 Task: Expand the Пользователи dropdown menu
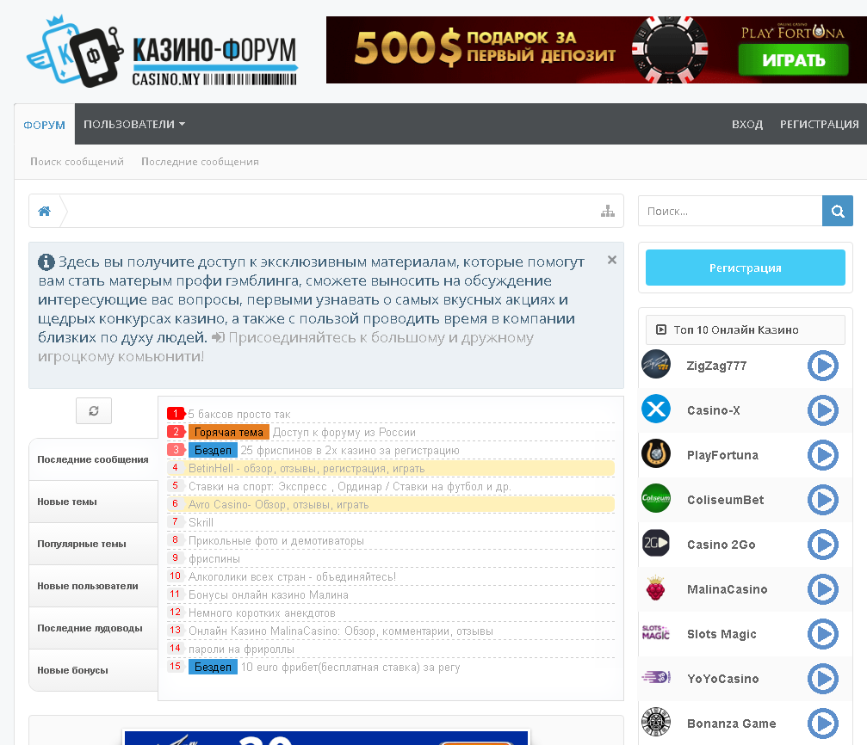click(x=134, y=125)
